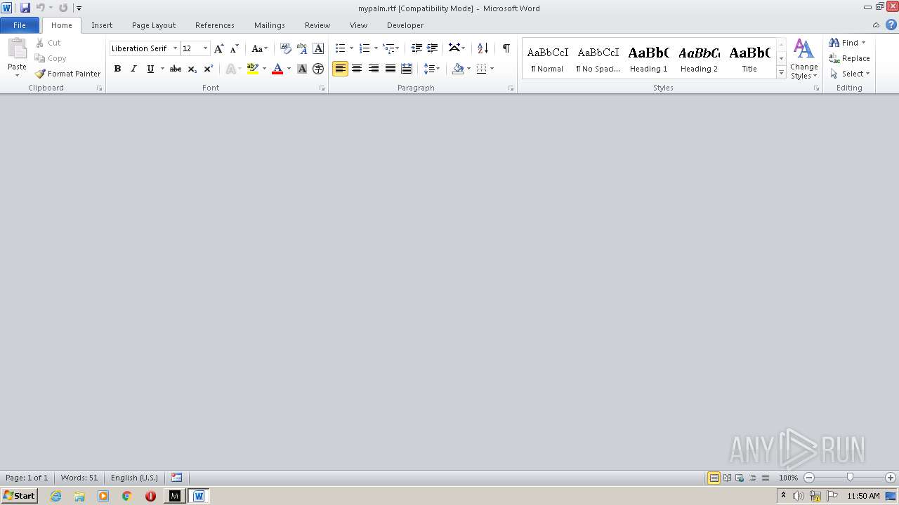Click character border icon
This screenshot has width=899, height=505.
pos(318,48)
